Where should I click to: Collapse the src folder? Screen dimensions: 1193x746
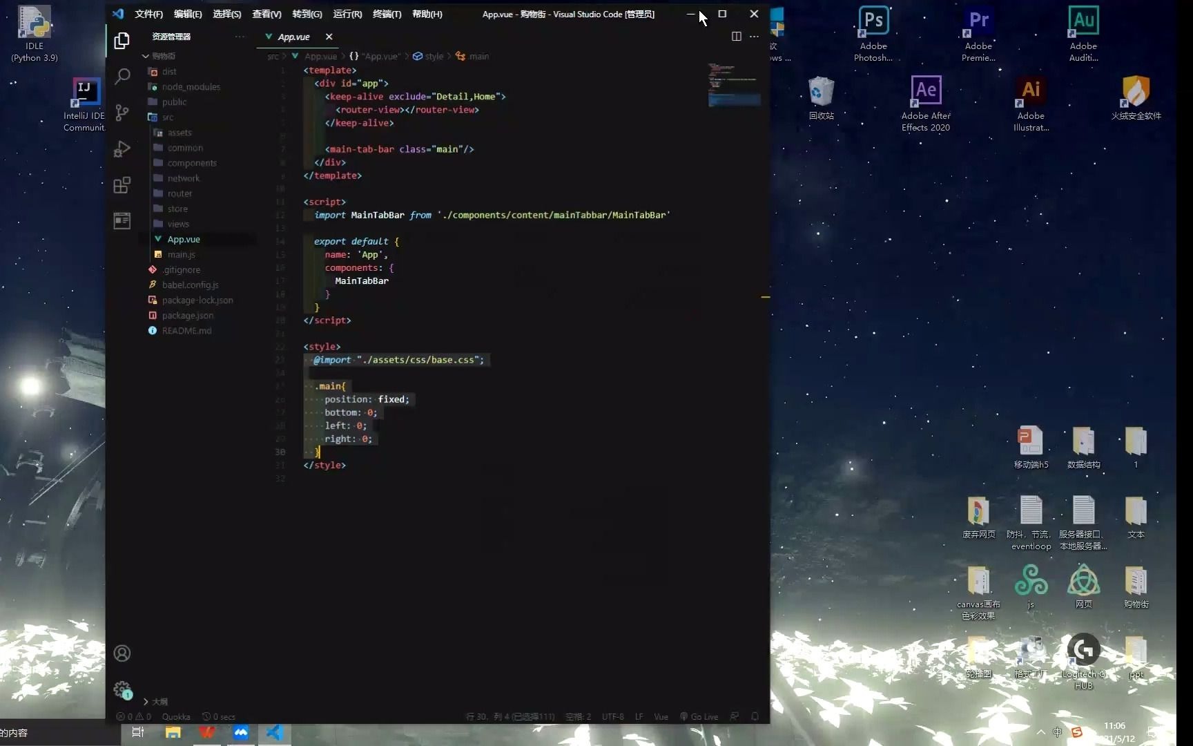pos(168,117)
